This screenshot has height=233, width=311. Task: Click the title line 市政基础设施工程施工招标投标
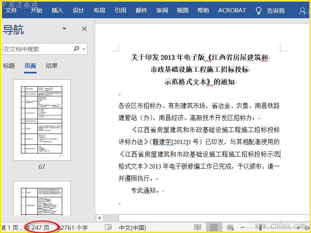(199, 70)
